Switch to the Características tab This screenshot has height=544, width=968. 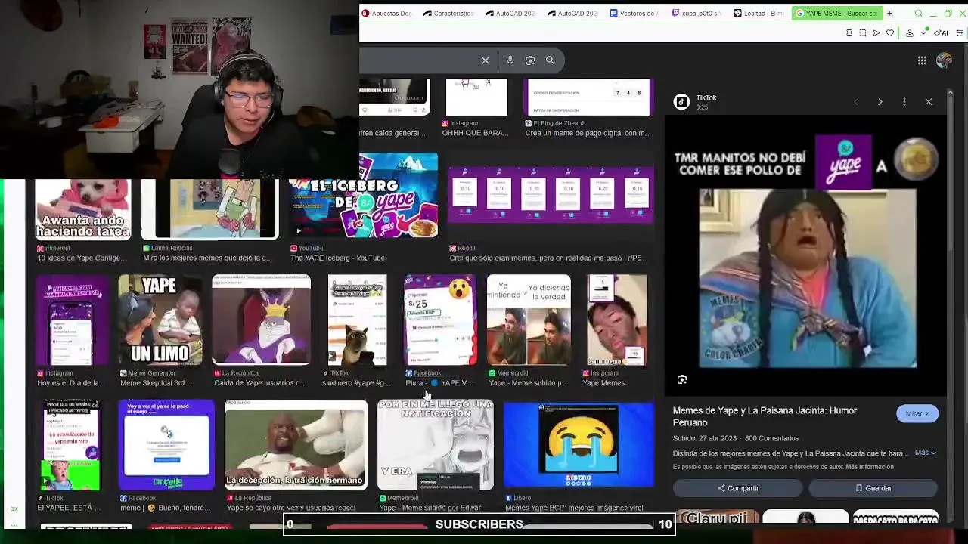[448, 13]
